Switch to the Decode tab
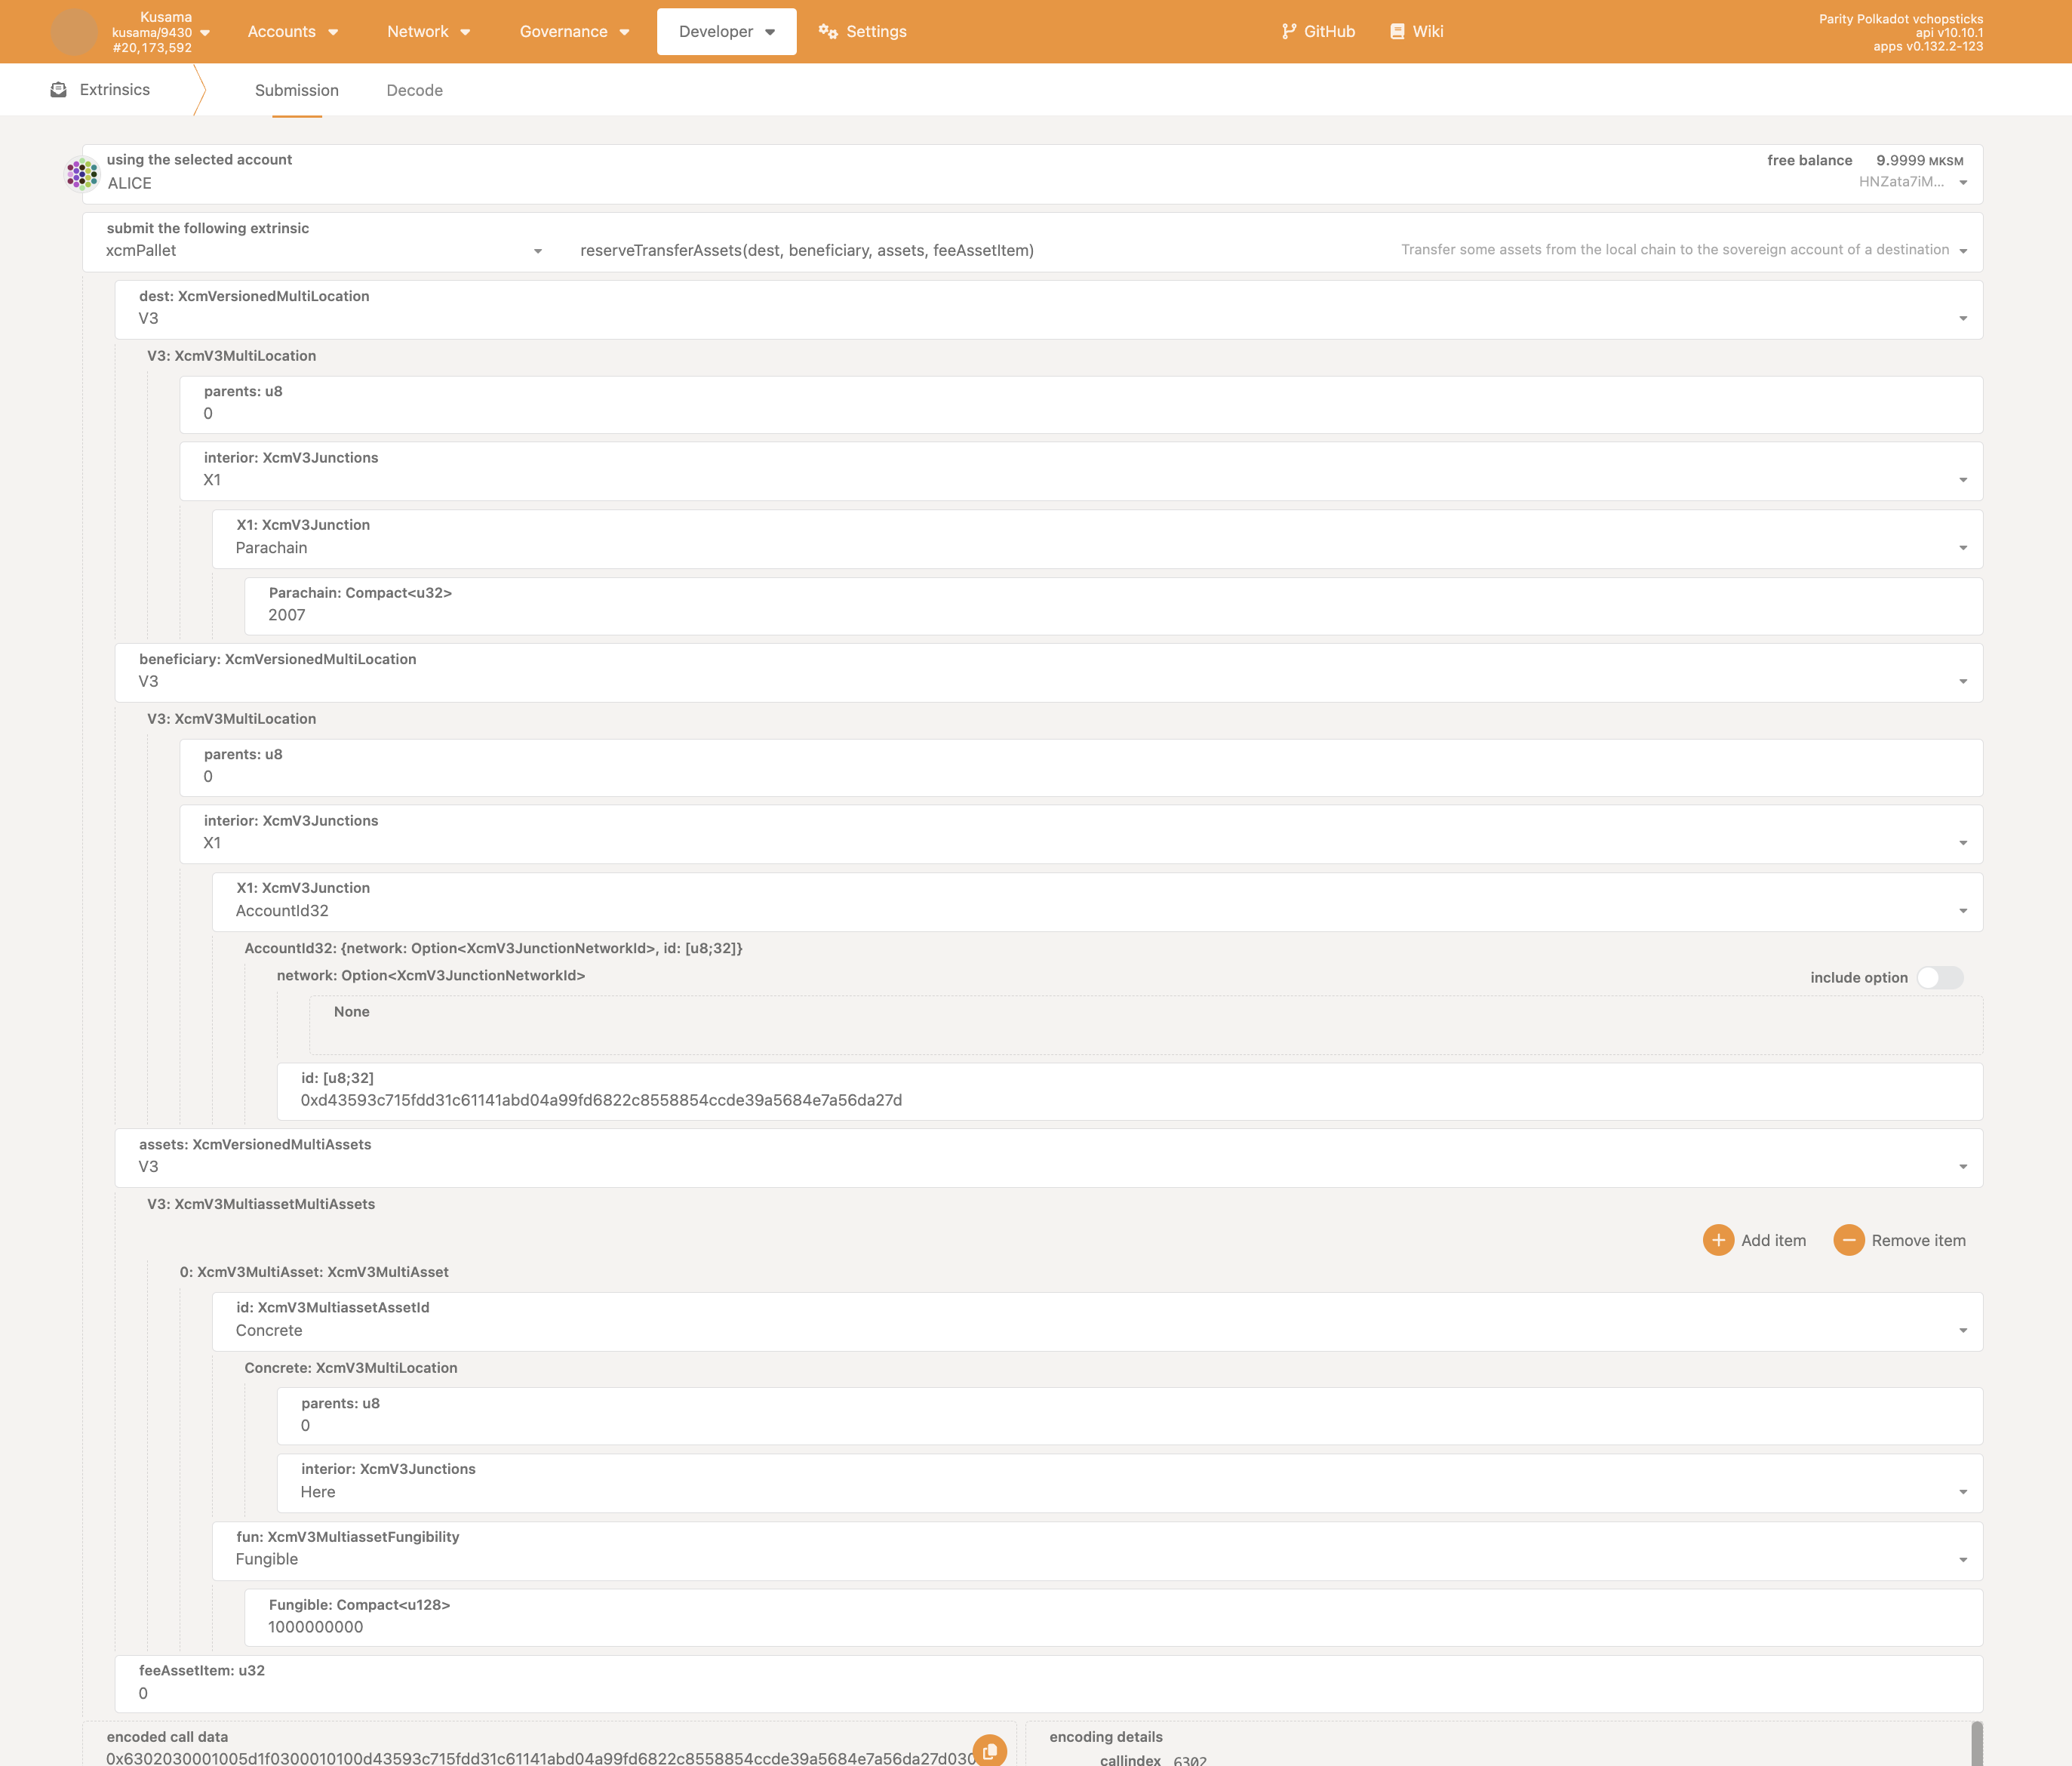Image resolution: width=2072 pixels, height=1766 pixels. 414,90
